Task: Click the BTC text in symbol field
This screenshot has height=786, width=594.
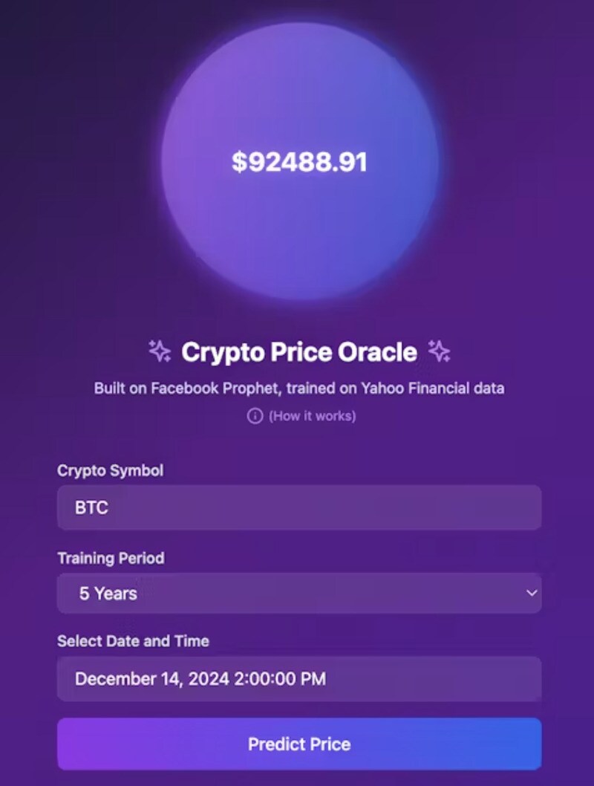Action: [x=91, y=508]
